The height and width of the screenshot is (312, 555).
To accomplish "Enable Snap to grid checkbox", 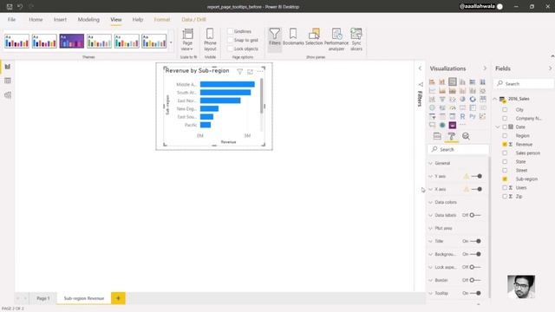I will coord(230,40).
